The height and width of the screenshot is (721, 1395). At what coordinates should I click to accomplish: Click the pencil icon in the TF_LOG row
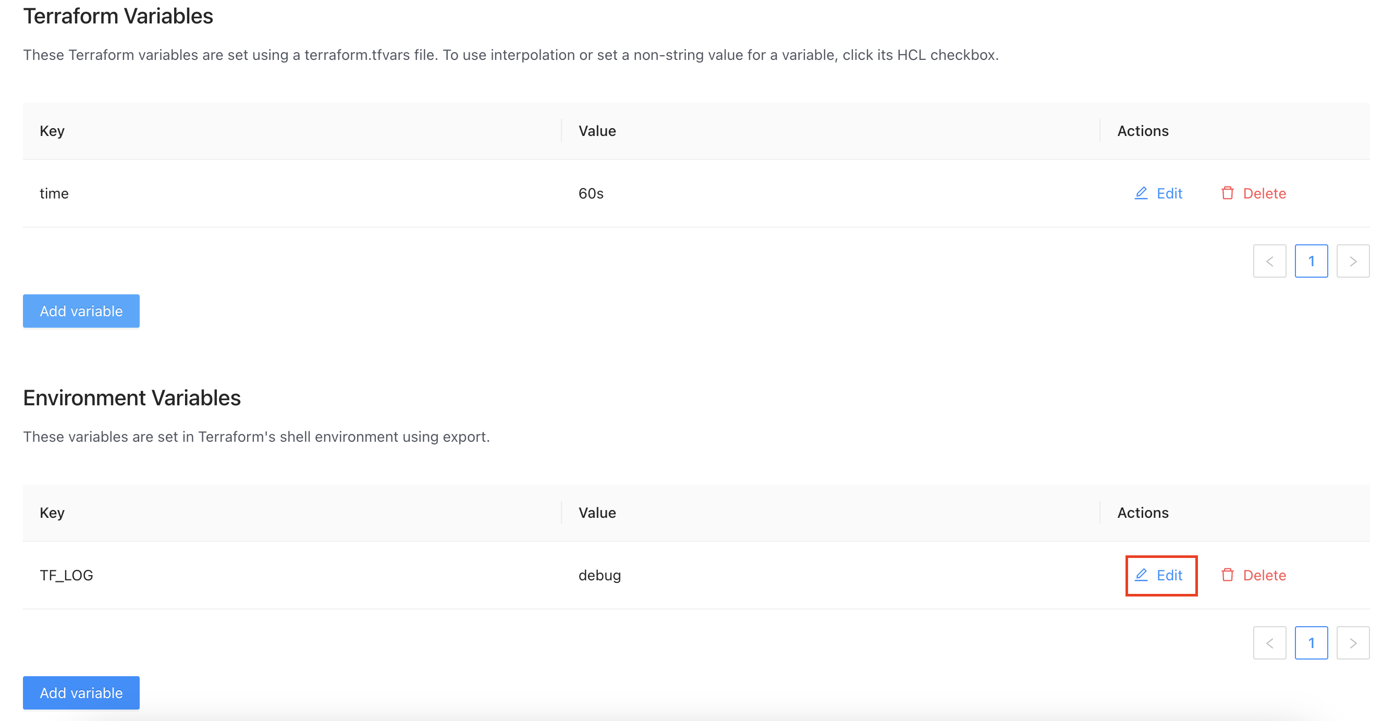1141,575
